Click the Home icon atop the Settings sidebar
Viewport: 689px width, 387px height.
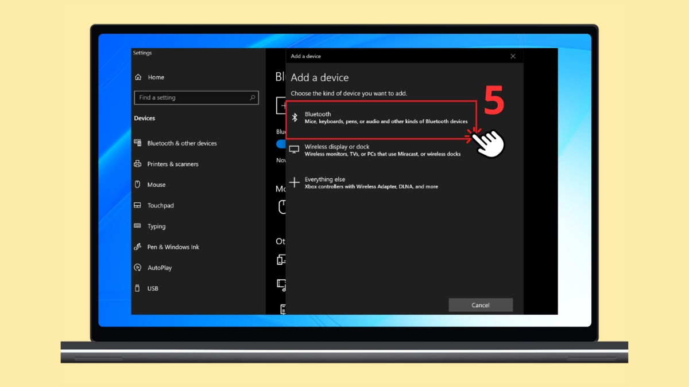click(138, 77)
